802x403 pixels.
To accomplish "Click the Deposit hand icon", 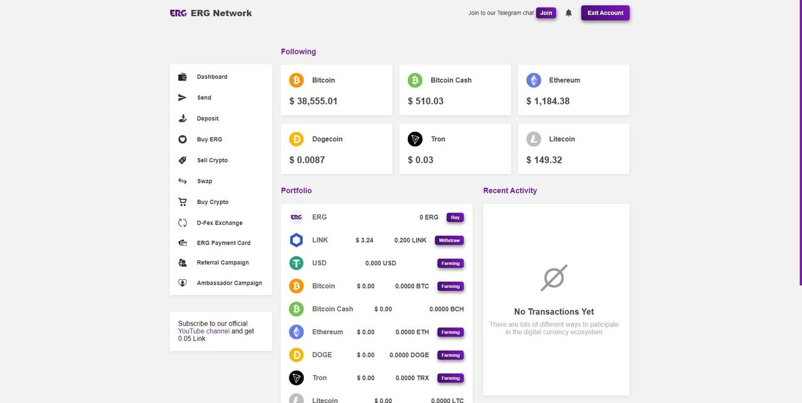I will [182, 118].
